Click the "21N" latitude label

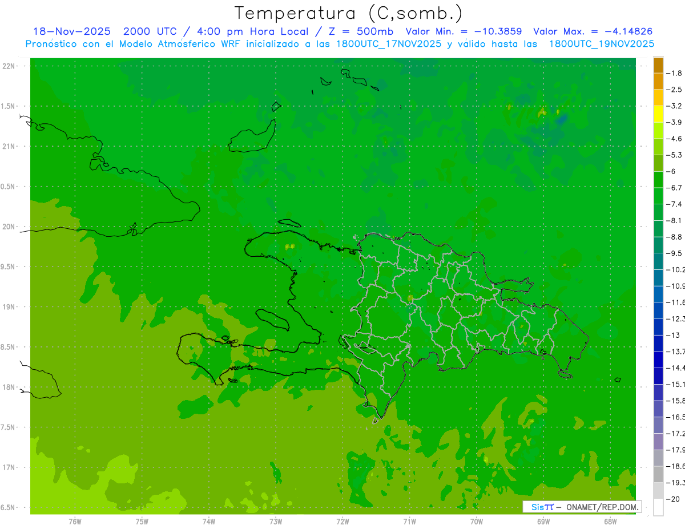click(8, 147)
